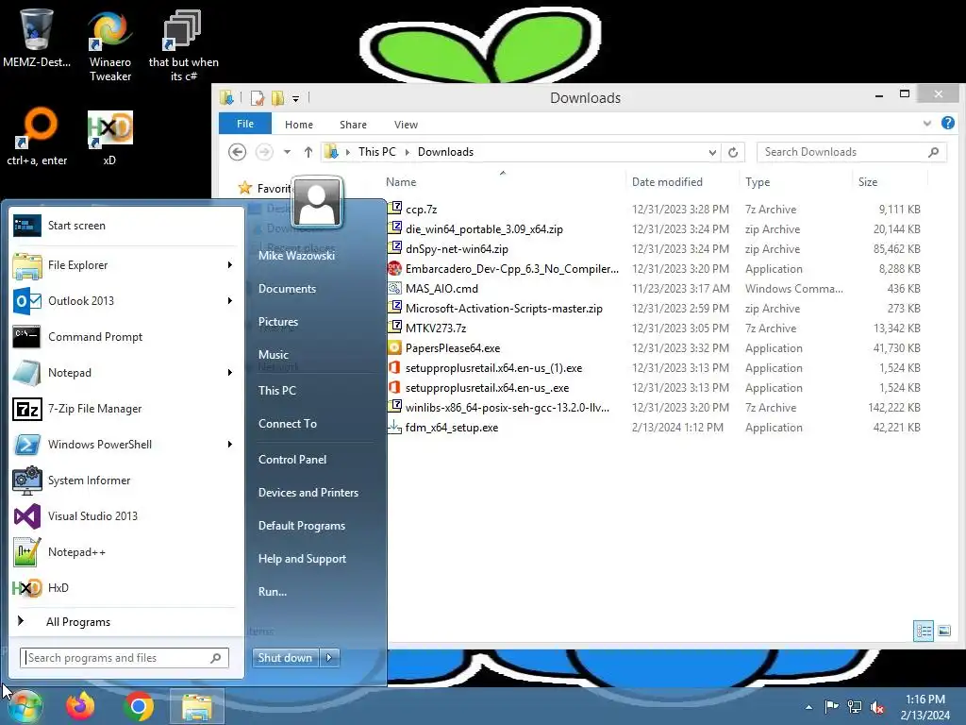Image resolution: width=966 pixels, height=725 pixels.
Task: Expand the ribbon chevron
Action: pos(926,124)
